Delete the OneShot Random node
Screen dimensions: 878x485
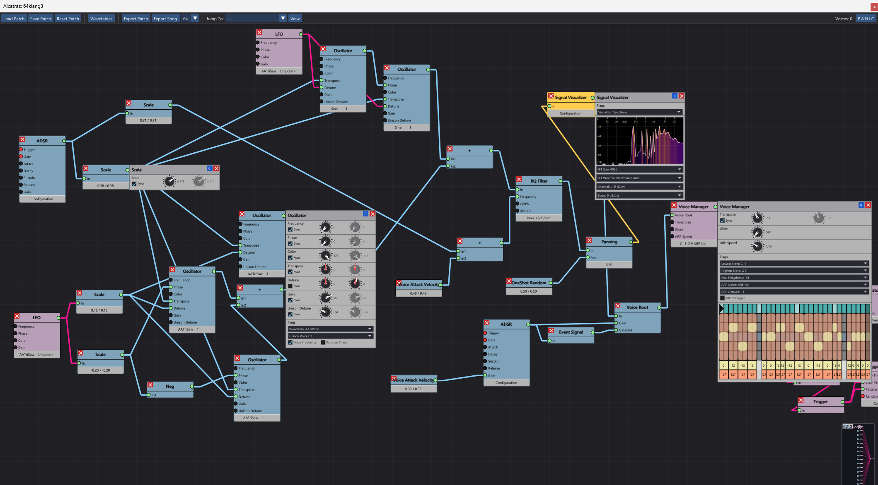pos(509,281)
